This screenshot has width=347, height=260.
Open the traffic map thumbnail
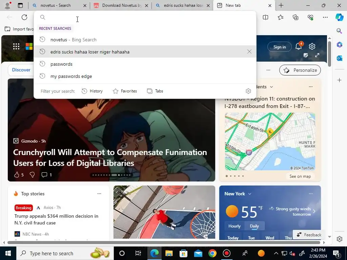pyautogui.click(x=270, y=142)
